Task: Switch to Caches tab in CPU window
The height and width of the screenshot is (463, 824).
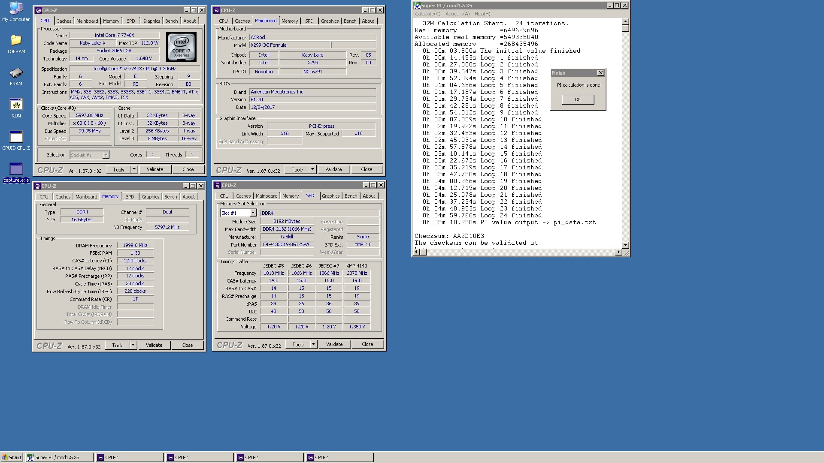Action: [64, 21]
